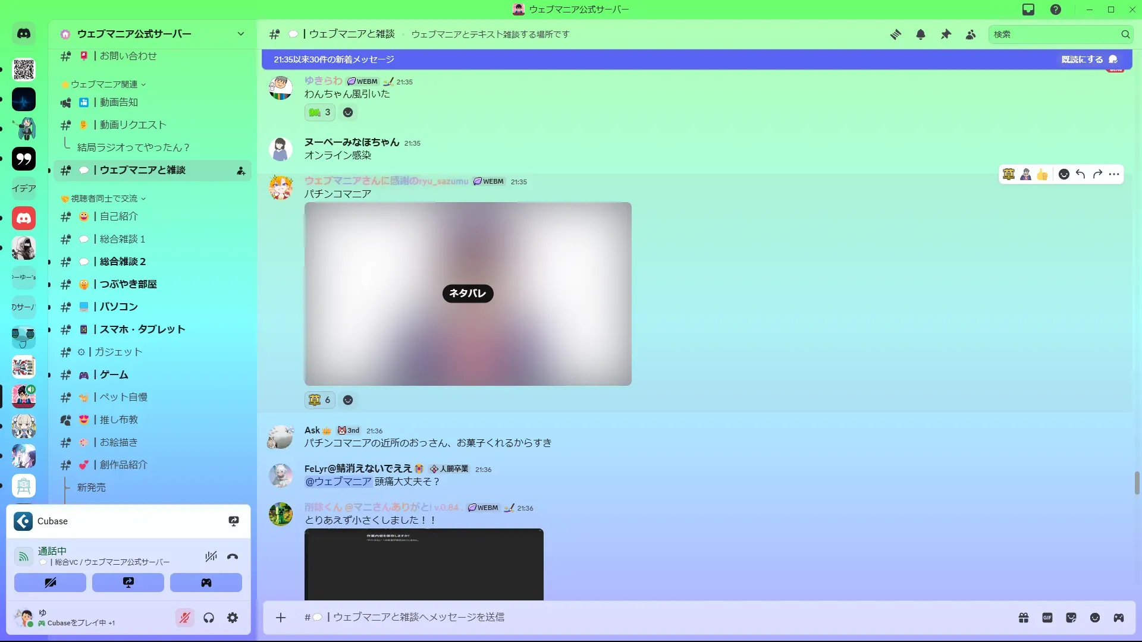Image resolution: width=1142 pixels, height=642 pixels.
Task: Show pinned messages
Action: tap(946, 34)
